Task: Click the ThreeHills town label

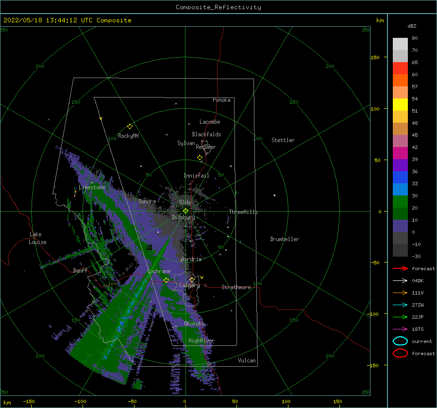Action: pyautogui.click(x=243, y=212)
